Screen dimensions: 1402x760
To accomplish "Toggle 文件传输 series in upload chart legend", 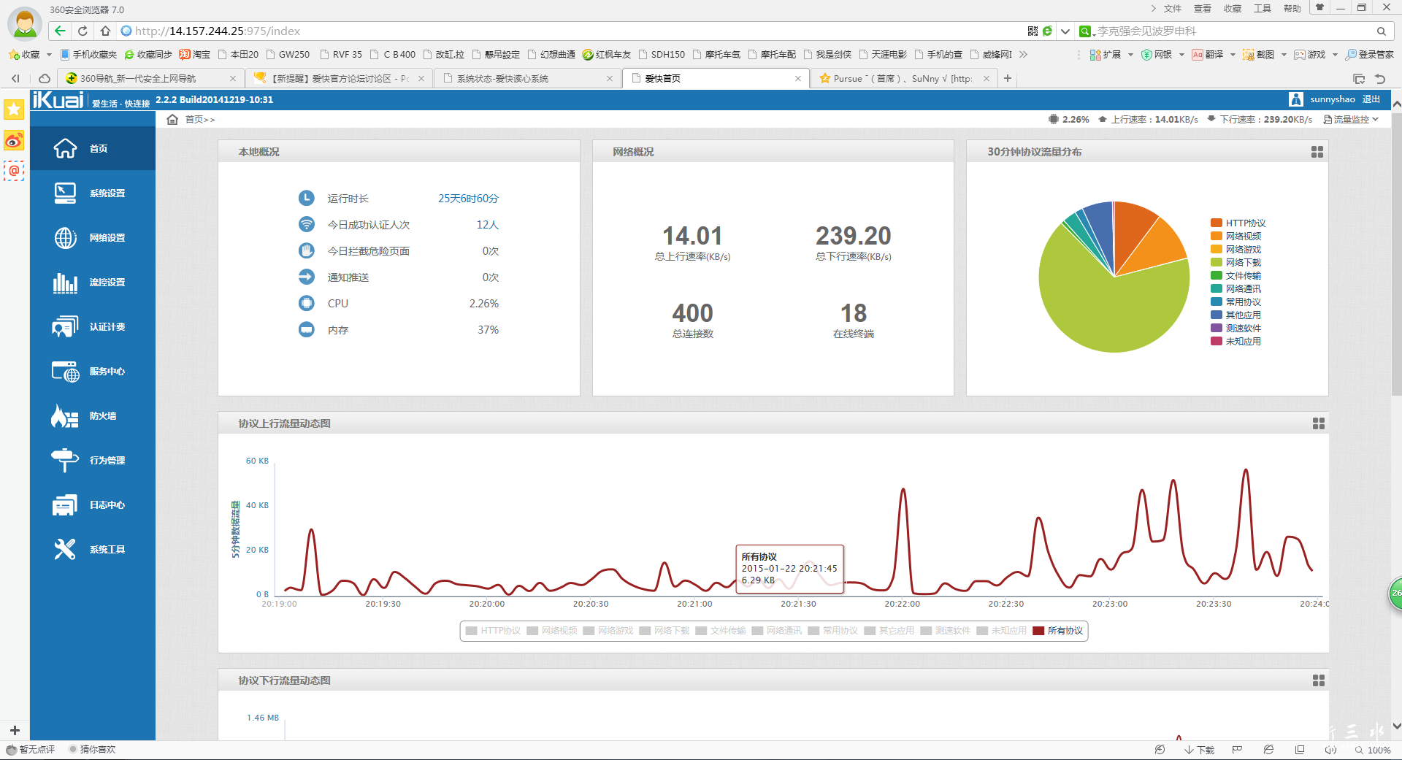I will point(721,631).
